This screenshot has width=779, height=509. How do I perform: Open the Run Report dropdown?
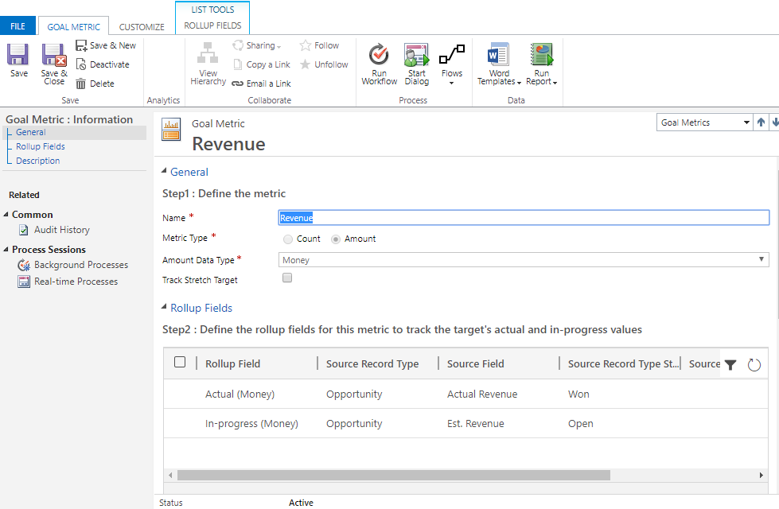click(x=542, y=64)
